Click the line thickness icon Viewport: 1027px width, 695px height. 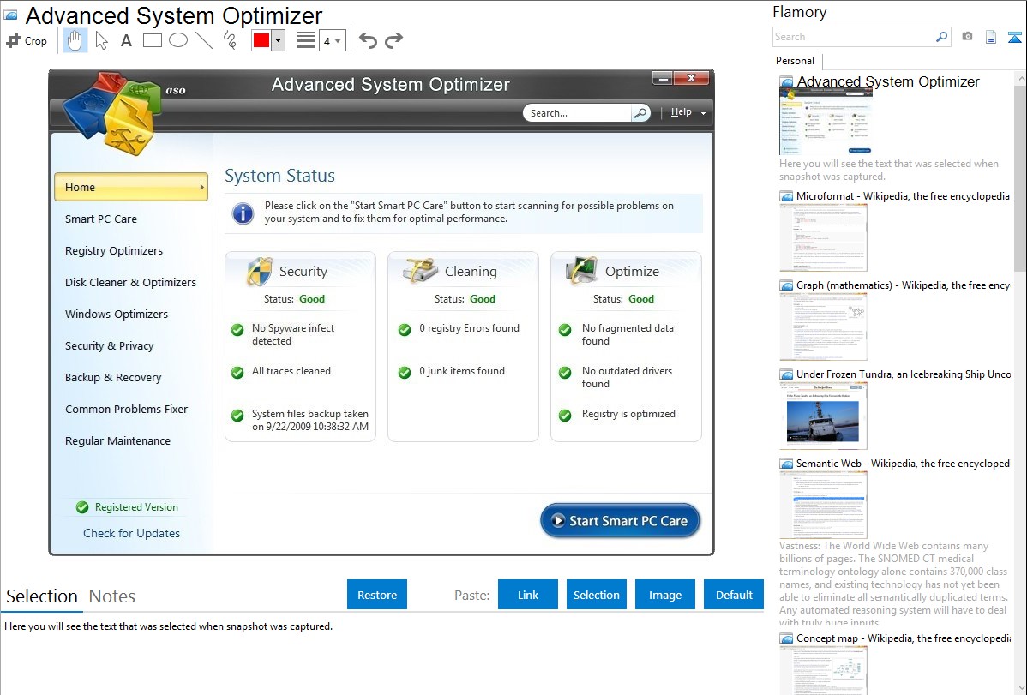point(306,40)
